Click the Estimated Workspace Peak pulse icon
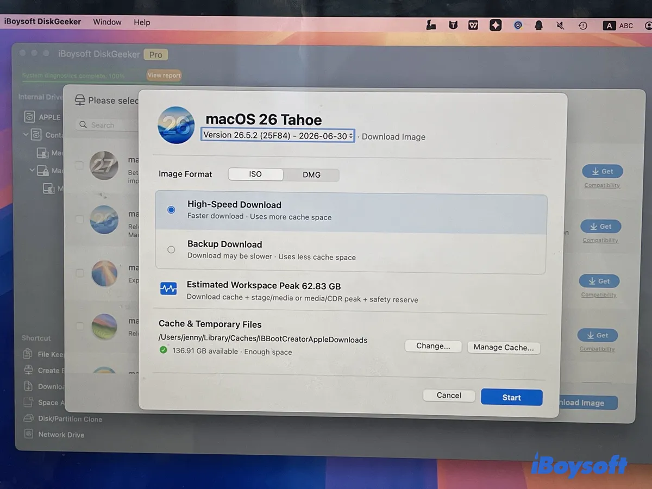Screen dimensions: 652x489 click(x=168, y=288)
